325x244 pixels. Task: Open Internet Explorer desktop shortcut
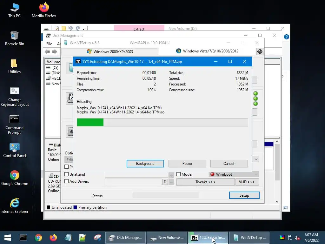pos(15,206)
